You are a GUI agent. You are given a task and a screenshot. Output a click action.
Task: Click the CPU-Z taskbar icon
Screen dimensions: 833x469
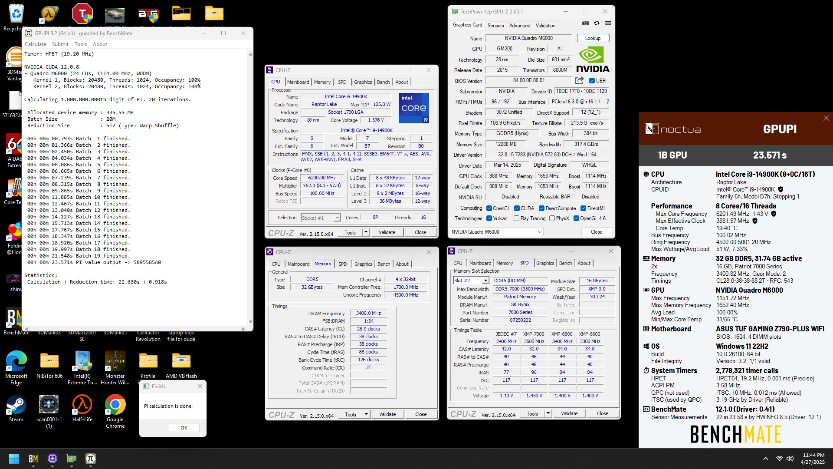tap(52, 459)
